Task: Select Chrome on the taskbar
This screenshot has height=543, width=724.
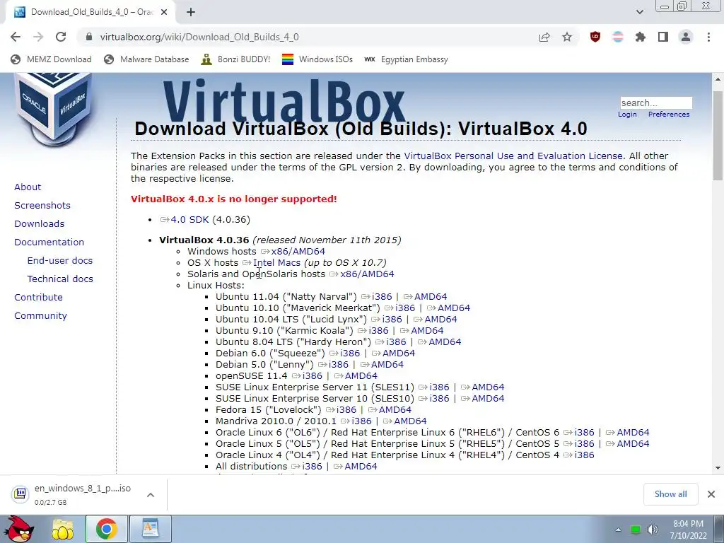Action: point(106,529)
